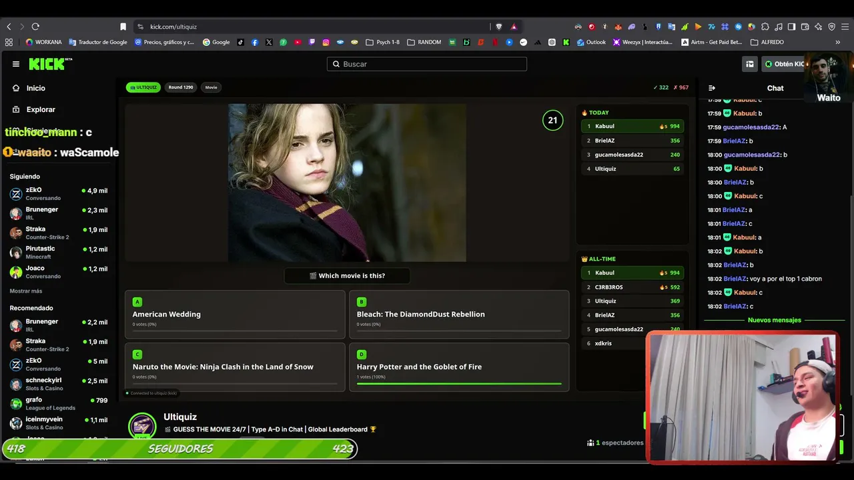Viewport: 854px width, 480px height.
Task: Open the WORKANA bookmark
Action: pos(43,42)
